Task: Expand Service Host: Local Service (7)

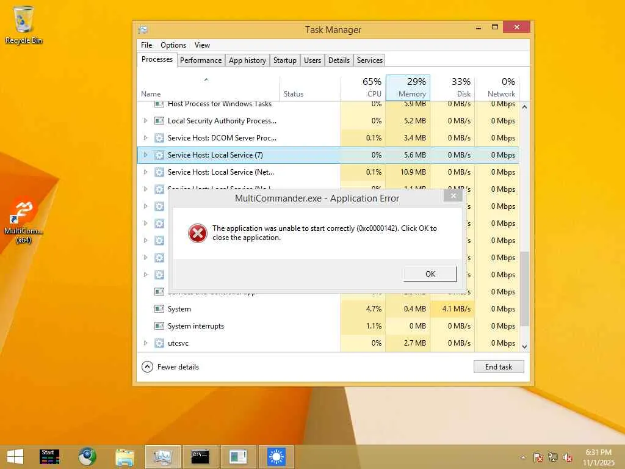Action: click(145, 155)
